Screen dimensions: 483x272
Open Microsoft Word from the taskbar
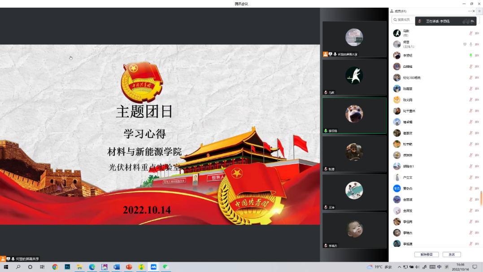(117, 267)
